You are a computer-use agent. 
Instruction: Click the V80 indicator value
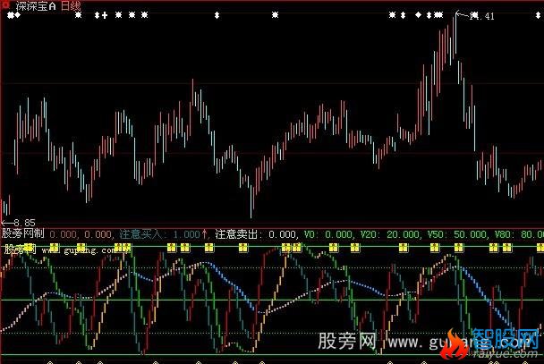coord(519,234)
